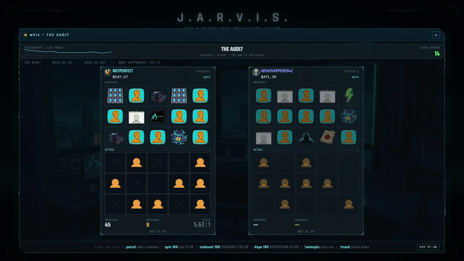The image size is (464, 261).
Task: Click the atom padlock tile in Station 2
Action: tap(349, 117)
